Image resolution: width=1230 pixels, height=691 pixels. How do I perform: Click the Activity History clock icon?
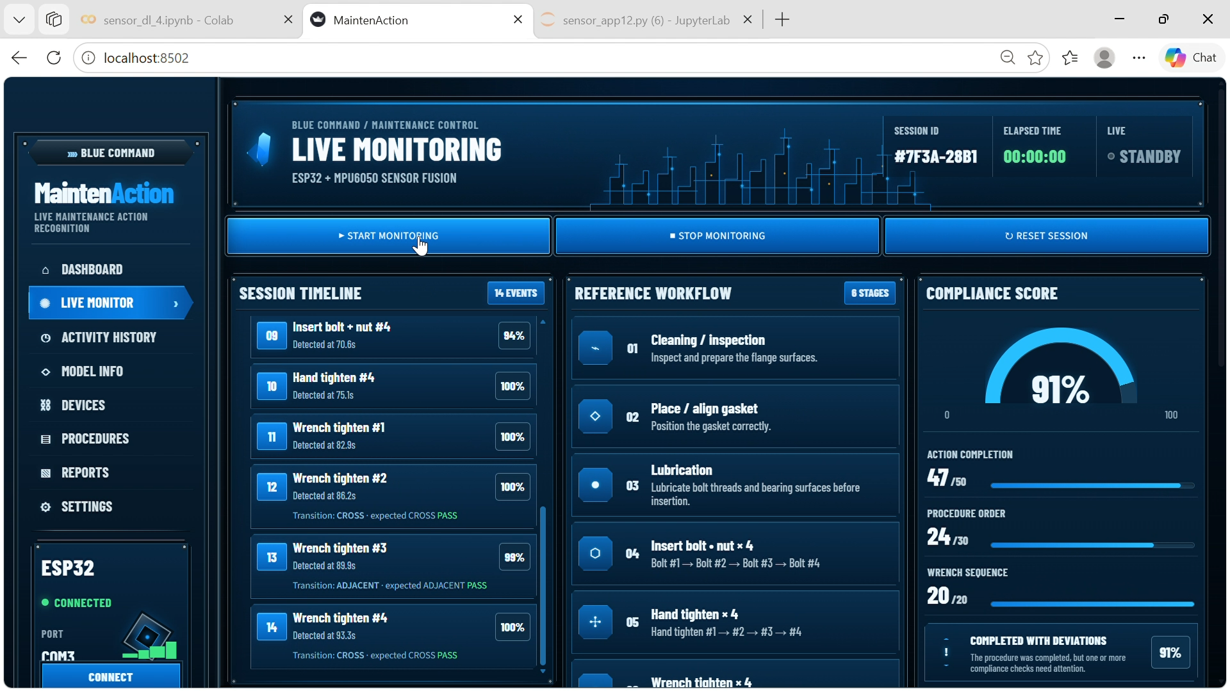[45, 338]
